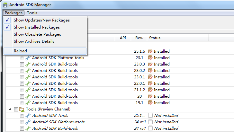This screenshot has width=234, height=132.
Task: Click Not installed icon for preview SDK Tools
Action: click(x=150, y=115)
